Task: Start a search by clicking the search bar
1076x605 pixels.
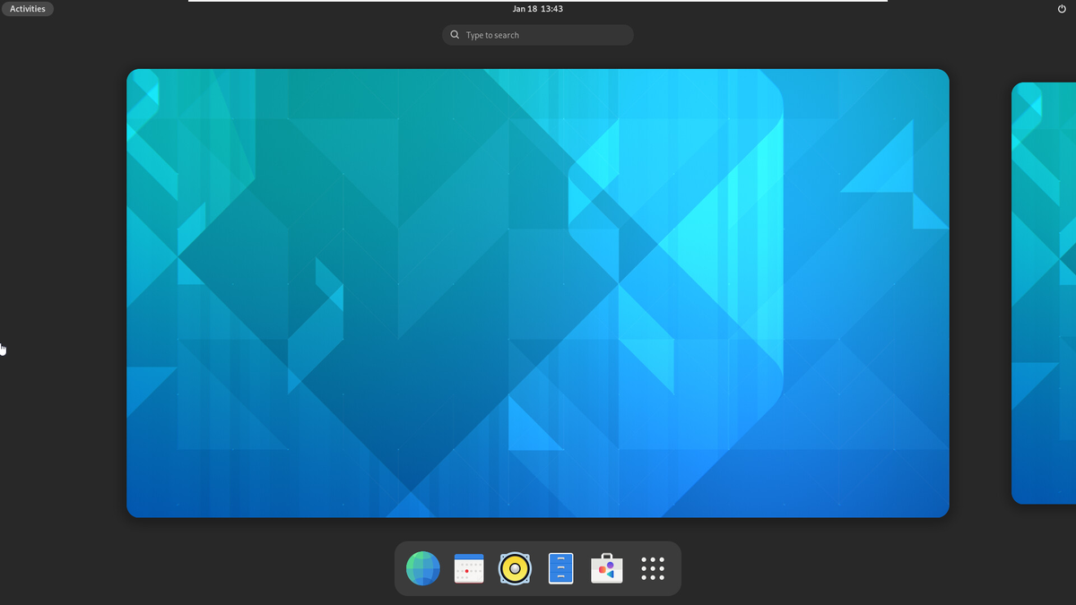Action: (x=537, y=34)
